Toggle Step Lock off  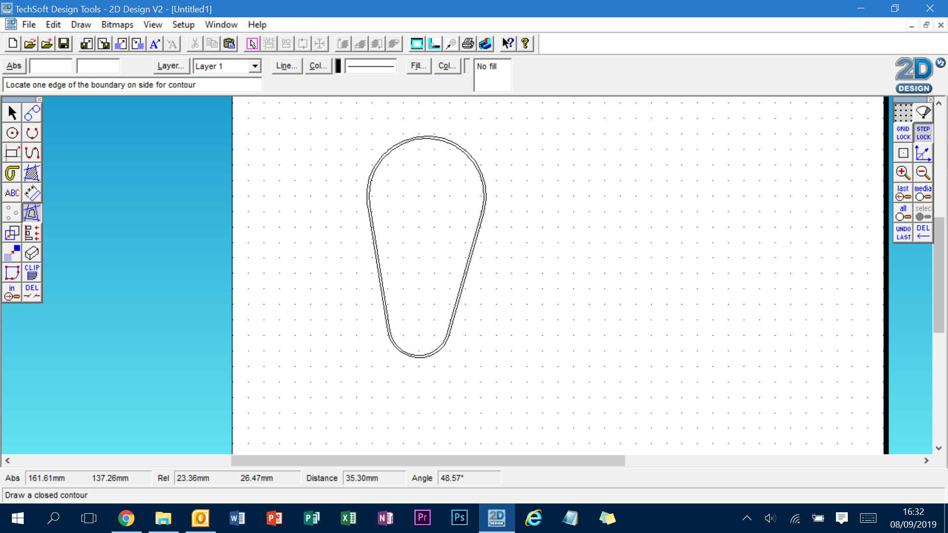pyautogui.click(x=923, y=132)
